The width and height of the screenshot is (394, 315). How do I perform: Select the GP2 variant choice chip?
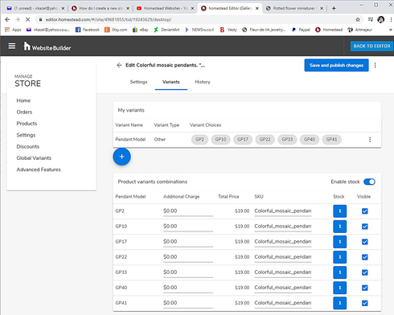[199, 140]
